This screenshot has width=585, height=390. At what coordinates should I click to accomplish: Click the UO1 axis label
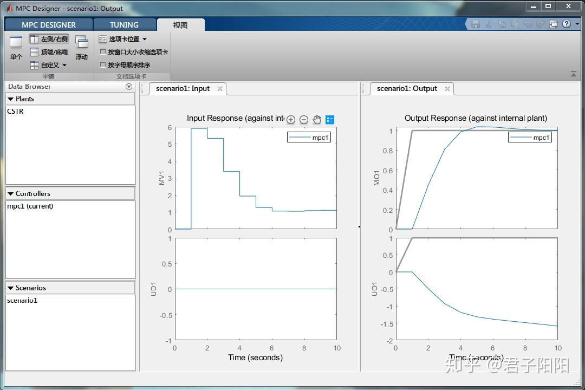point(375,289)
